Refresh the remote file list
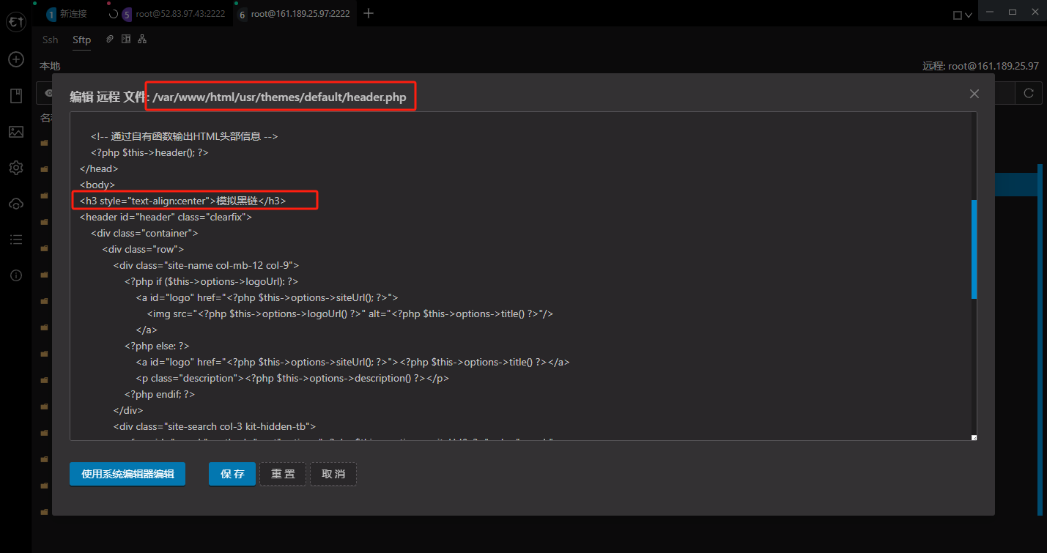 1029,93
